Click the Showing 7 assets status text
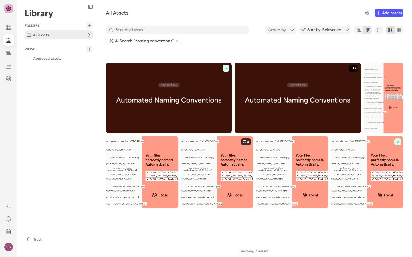 pos(255,251)
